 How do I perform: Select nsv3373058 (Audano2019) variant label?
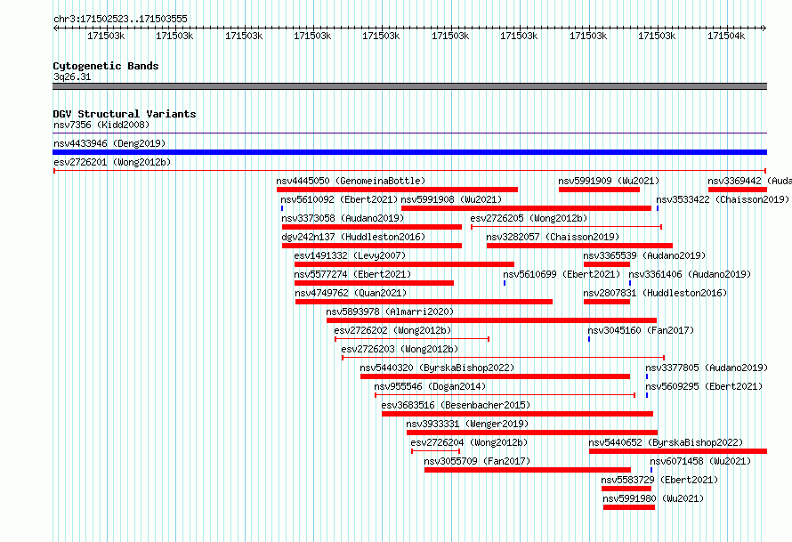coord(343,218)
